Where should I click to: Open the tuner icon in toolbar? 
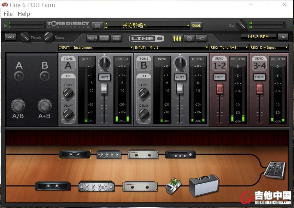click(189, 38)
